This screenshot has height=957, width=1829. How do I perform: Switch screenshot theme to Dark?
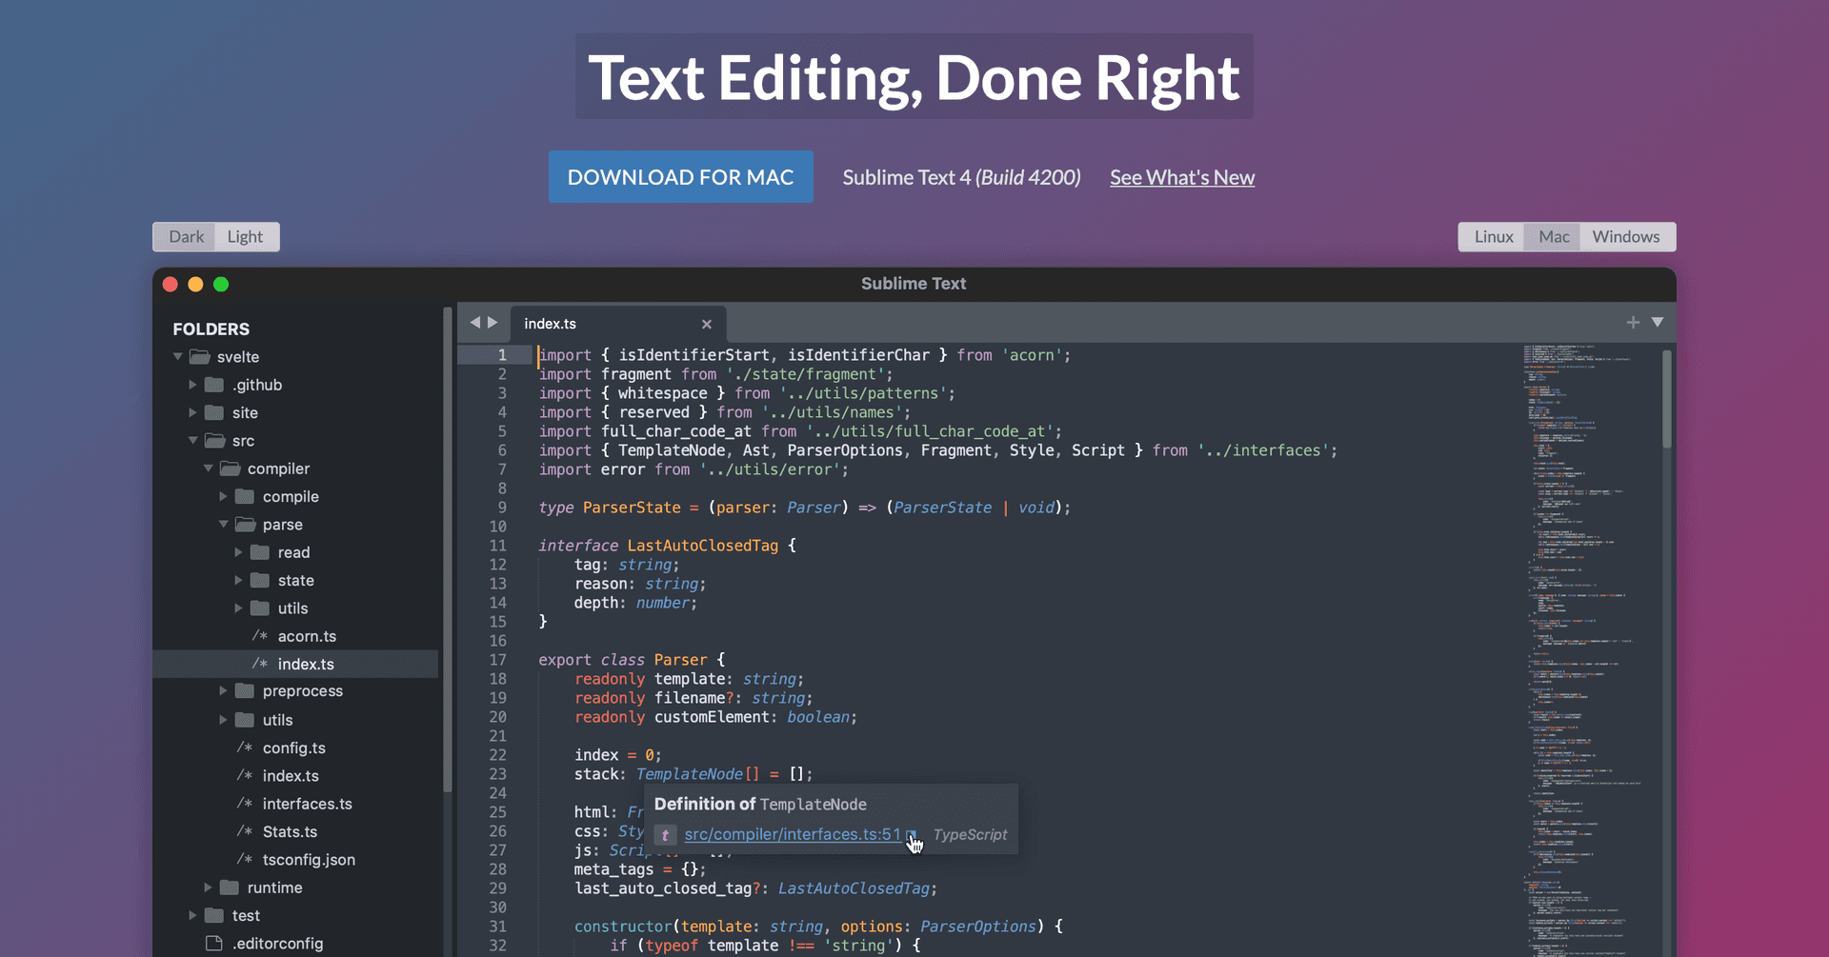(x=186, y=237)
